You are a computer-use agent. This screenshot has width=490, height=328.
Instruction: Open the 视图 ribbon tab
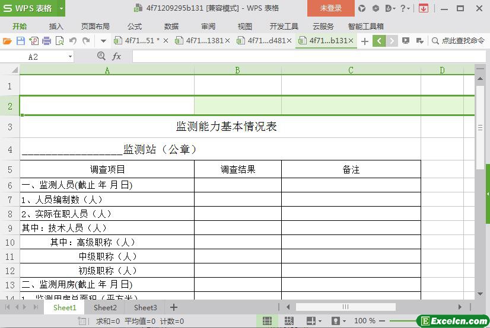point(244,26)
